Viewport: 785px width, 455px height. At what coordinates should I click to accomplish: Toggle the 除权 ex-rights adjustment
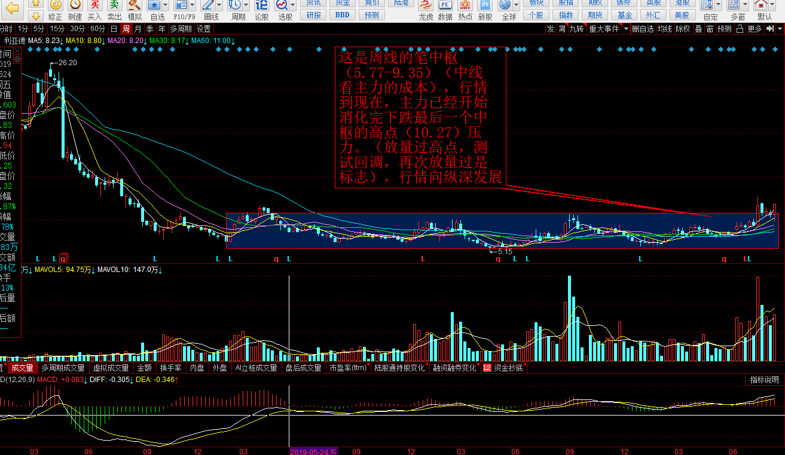(683, 29)
